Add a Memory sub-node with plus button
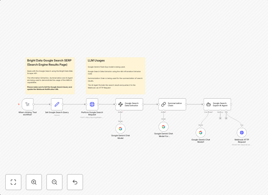 pyautogui.click(x=220, y=118)
